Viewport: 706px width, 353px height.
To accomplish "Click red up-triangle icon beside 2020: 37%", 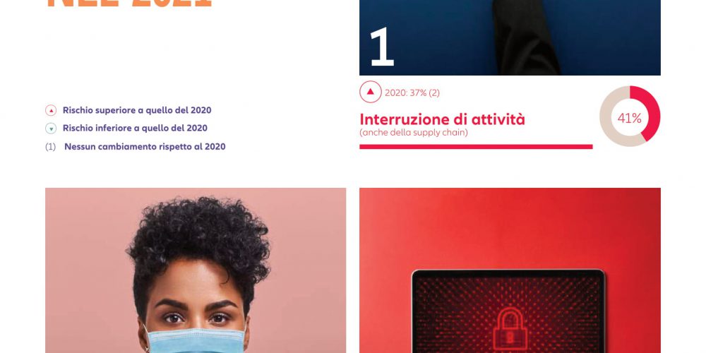I will 371,92.
